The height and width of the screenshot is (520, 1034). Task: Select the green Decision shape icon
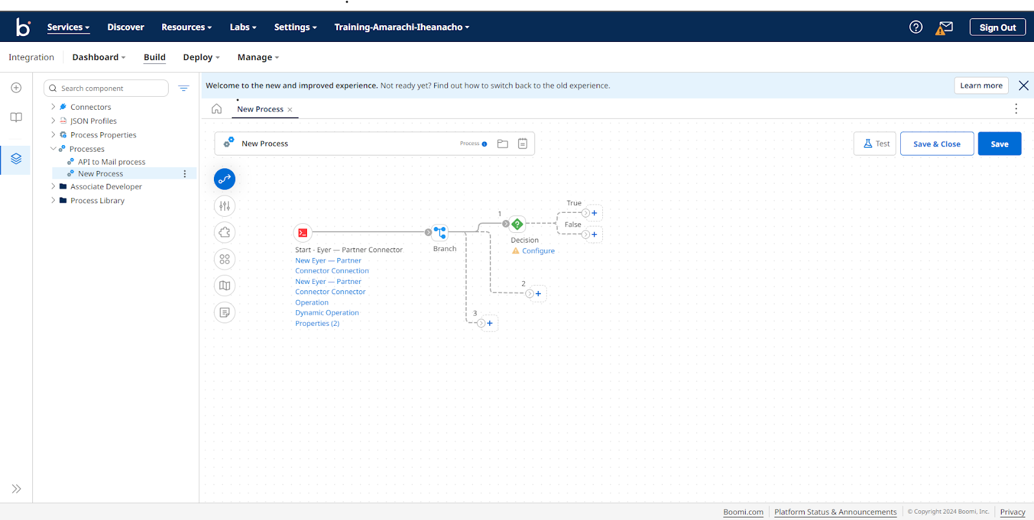(x=517, y=224)
